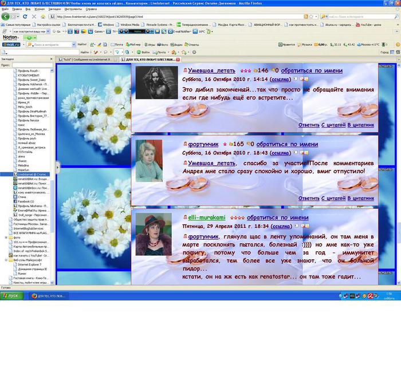Open the RSS feed icon in address bar
This screenshot has width=401, height=380.
pos(306,17)
